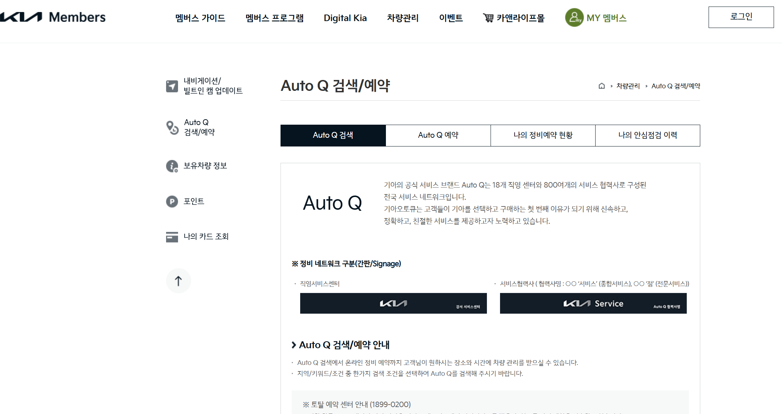The image size is (782, 414).
Task: Click the 강서 서비스센터 signage image
Action: [393, 304]
